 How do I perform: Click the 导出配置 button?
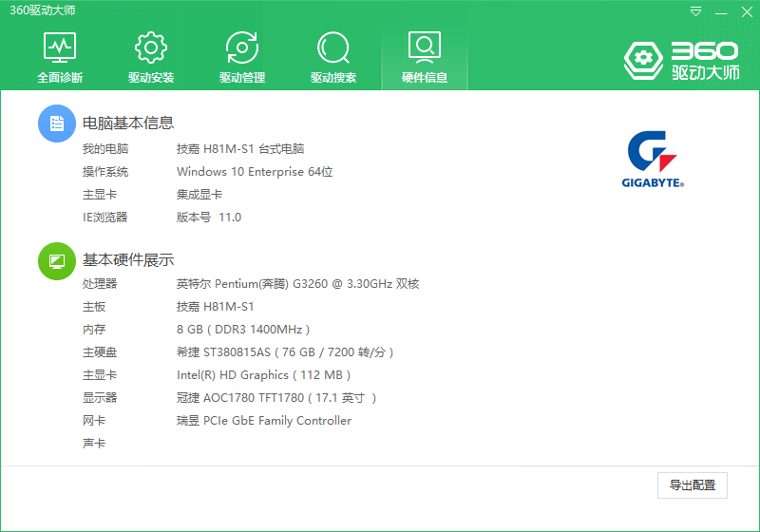click(x=693, y=485)
